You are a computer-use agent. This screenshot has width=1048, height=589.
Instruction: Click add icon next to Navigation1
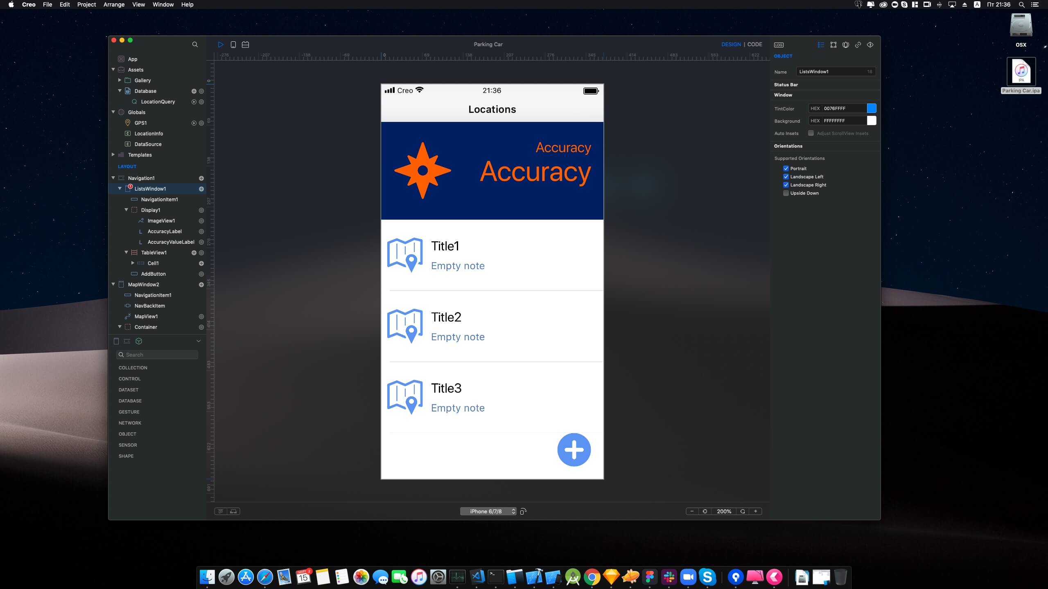[201, 178]
